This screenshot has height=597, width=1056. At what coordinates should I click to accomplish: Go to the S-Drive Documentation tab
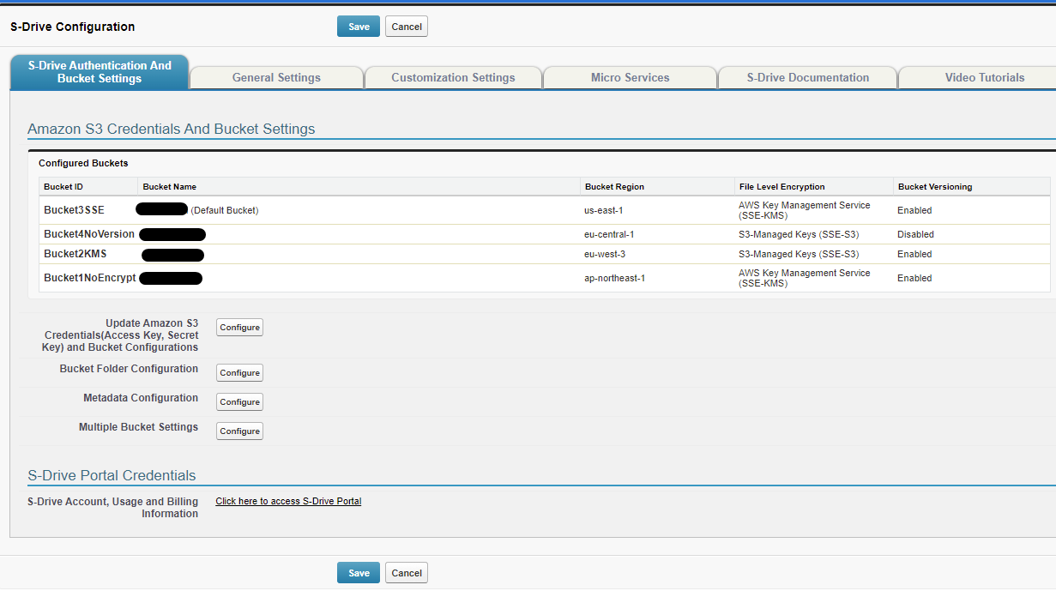tap(807, 77)
